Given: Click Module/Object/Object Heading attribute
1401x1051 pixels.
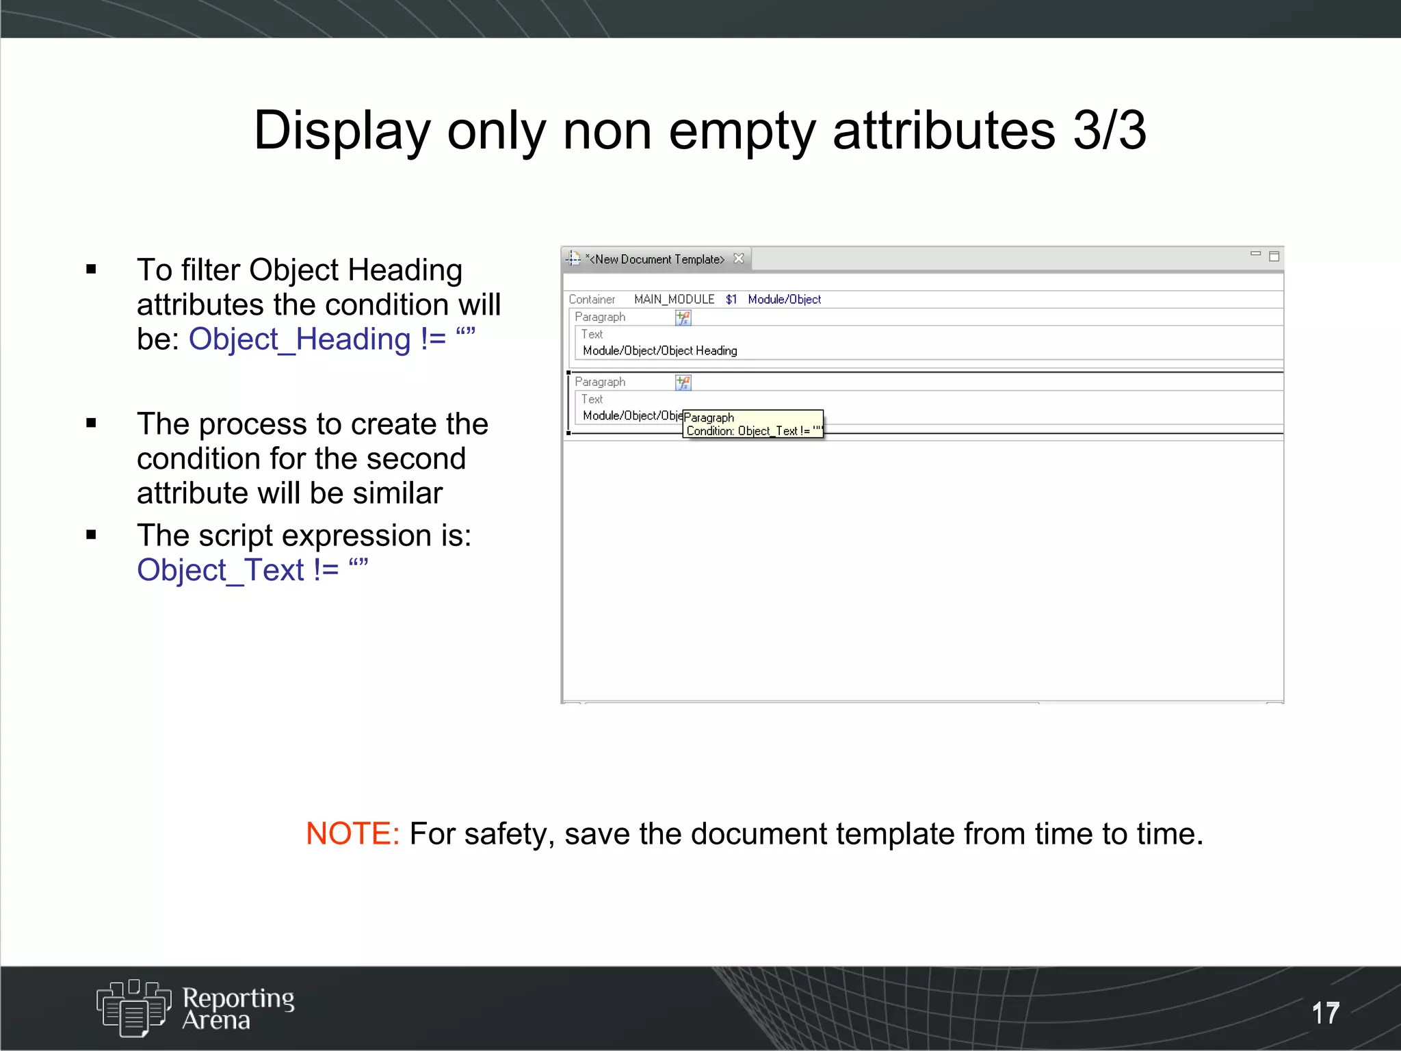Looking at the screenshot, I should [x=660, y=351].
